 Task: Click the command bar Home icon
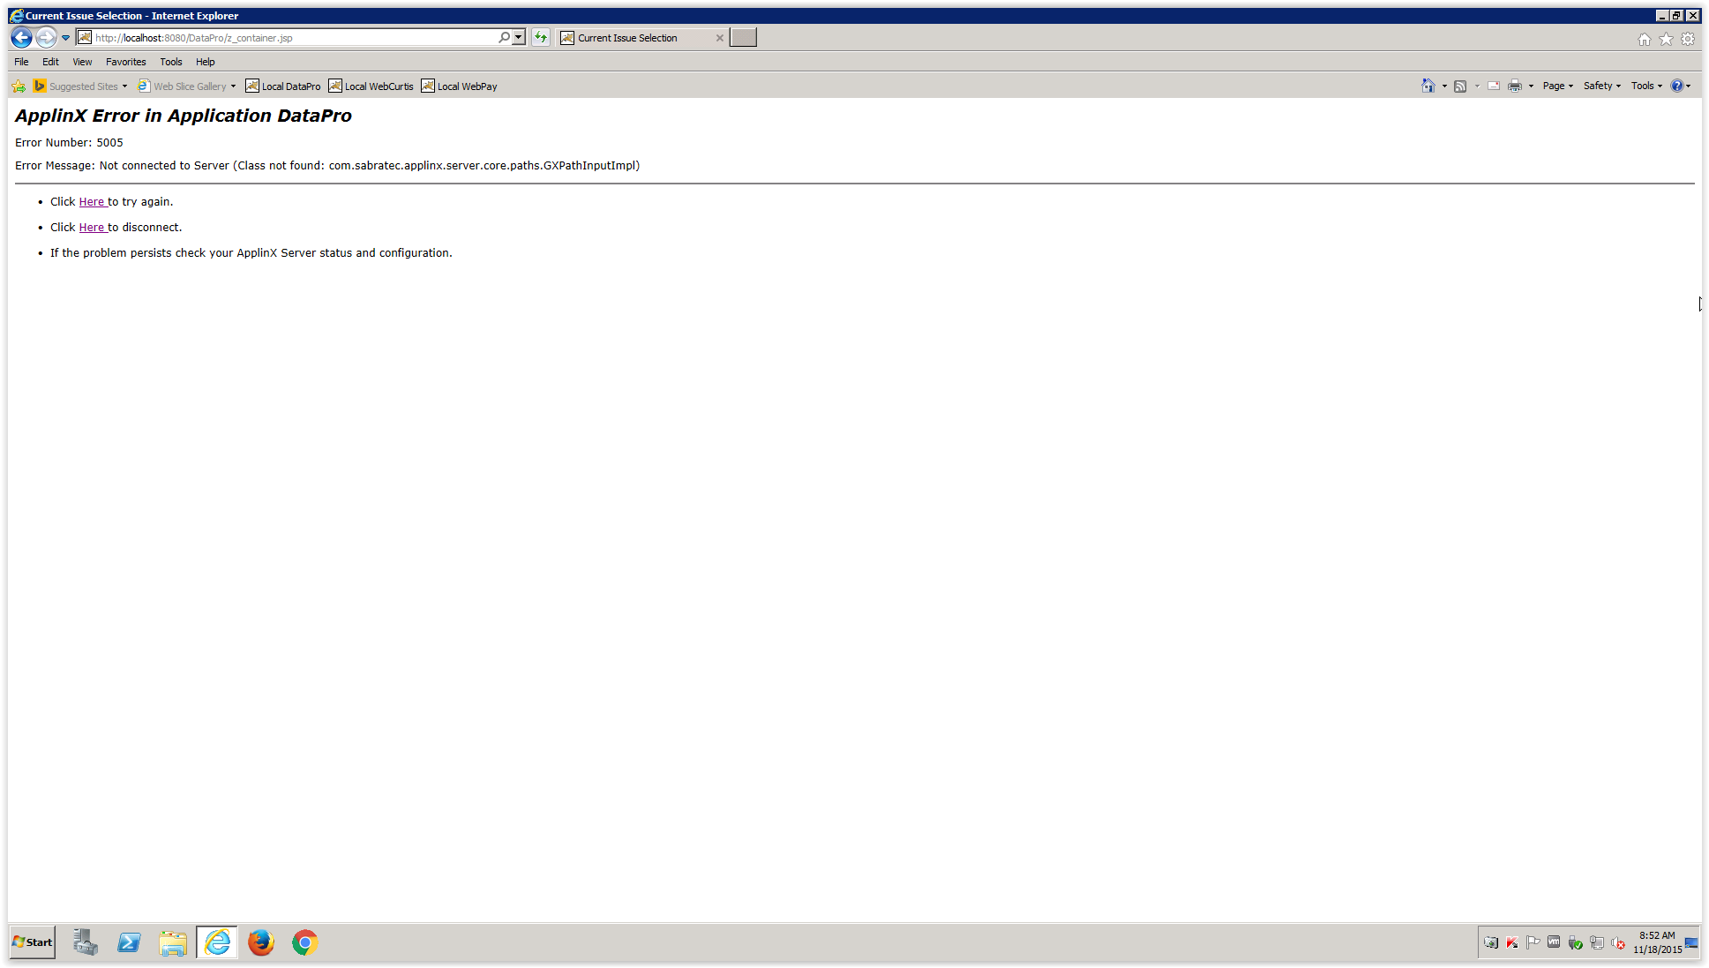coord(1428,86)
